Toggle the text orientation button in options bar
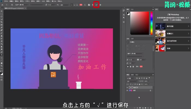Viewport: 191px width, 109px height. click(11, 5)
